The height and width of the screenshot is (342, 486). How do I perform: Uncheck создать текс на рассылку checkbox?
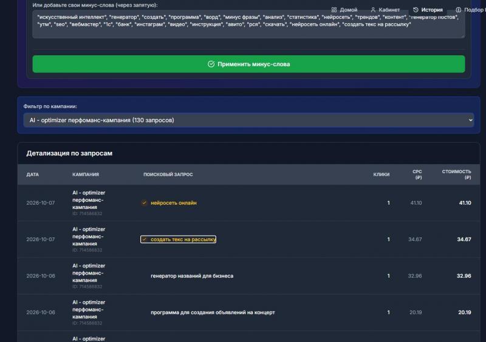click(144, 239)
